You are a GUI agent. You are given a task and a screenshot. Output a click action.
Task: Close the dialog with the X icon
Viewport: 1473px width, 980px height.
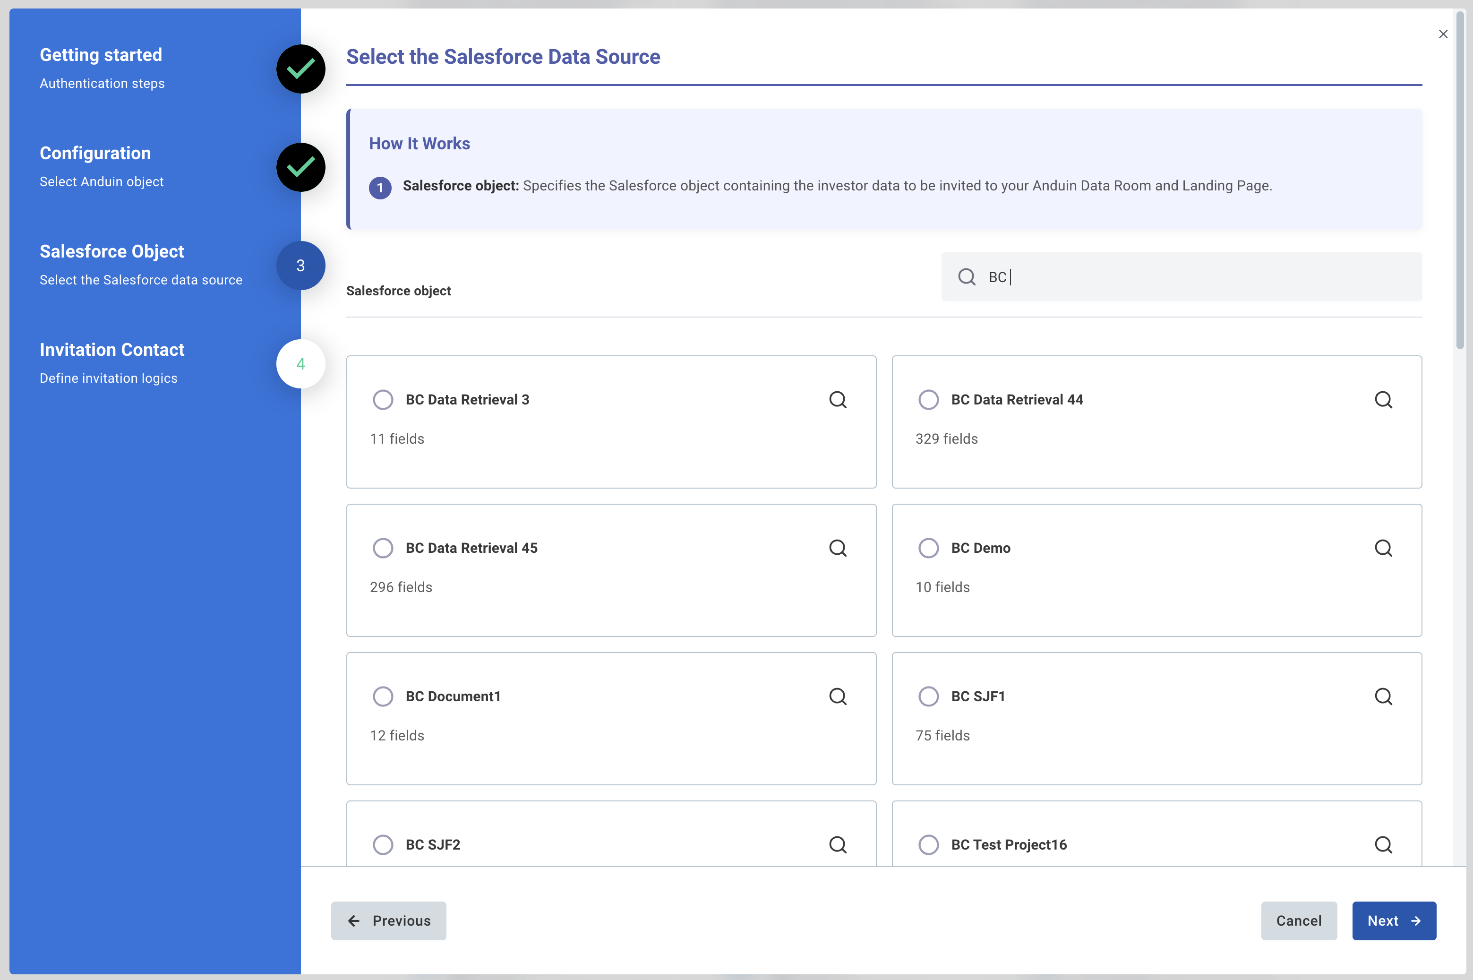tap(1443, 34)
